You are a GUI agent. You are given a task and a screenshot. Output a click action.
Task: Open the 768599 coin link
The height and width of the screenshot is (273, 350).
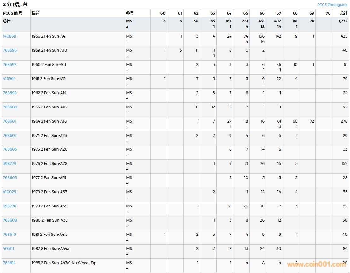point(10,93)
